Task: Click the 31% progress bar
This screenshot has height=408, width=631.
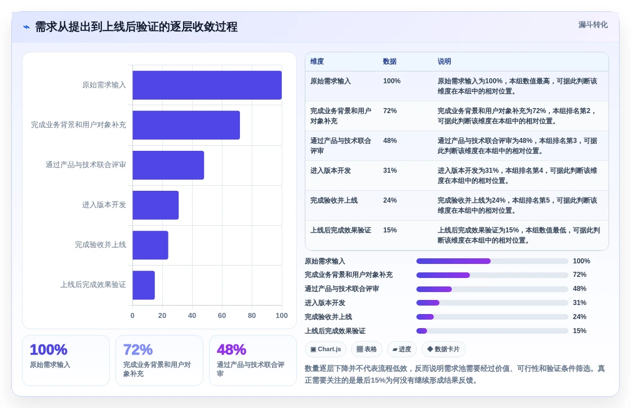Action: pyautogui.click(x=492, y=303)
